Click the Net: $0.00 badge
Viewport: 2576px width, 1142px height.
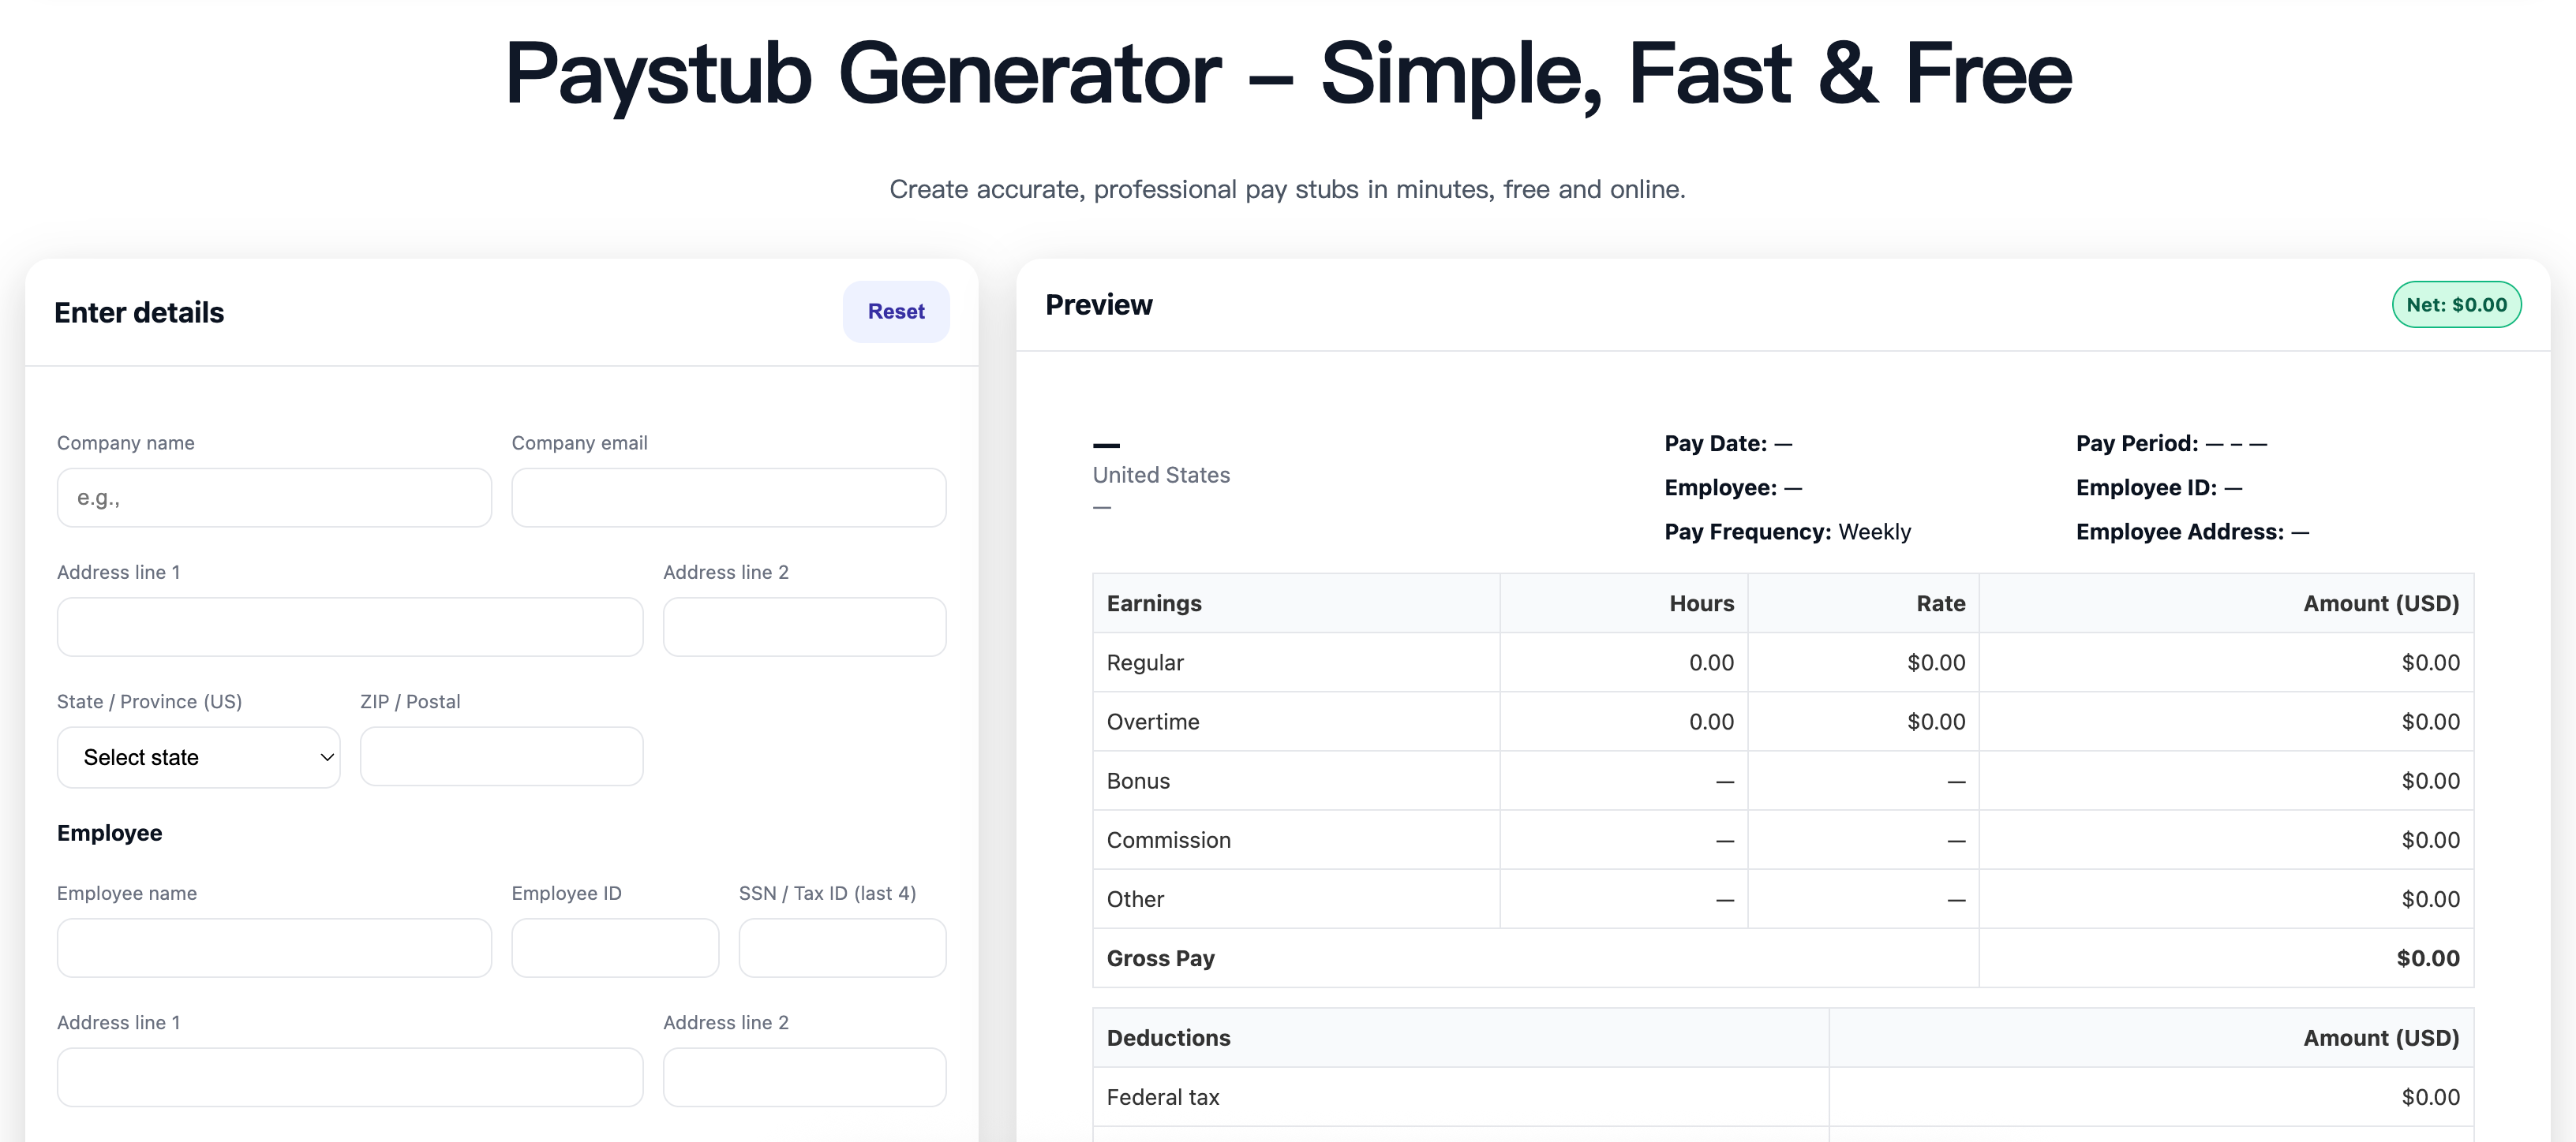coord(2456,304)
